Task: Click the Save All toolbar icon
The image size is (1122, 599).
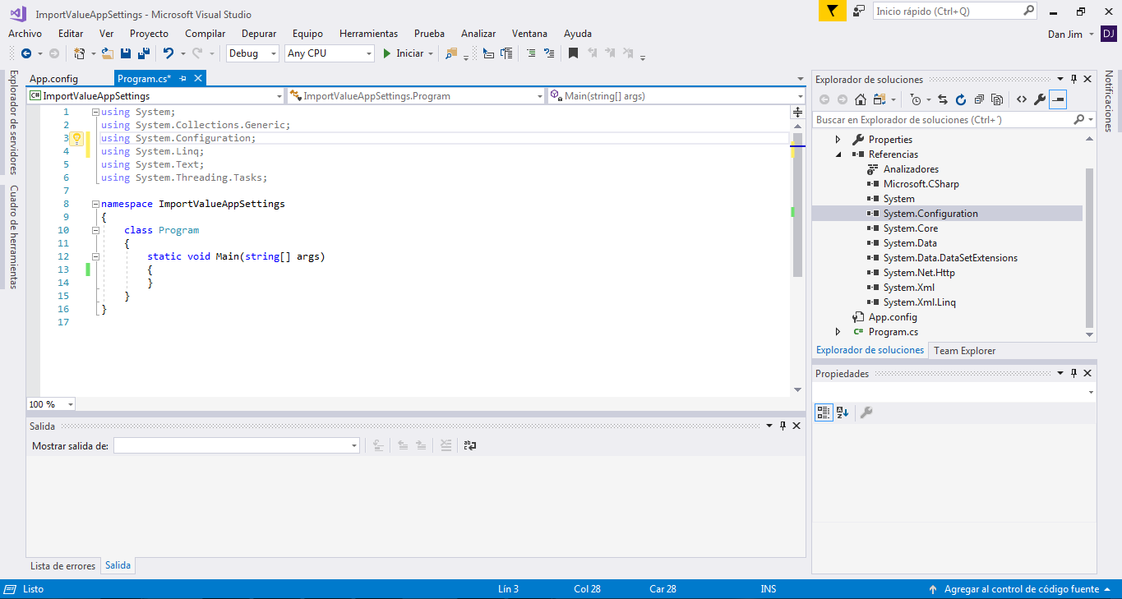Action: (x=143, y=53)
